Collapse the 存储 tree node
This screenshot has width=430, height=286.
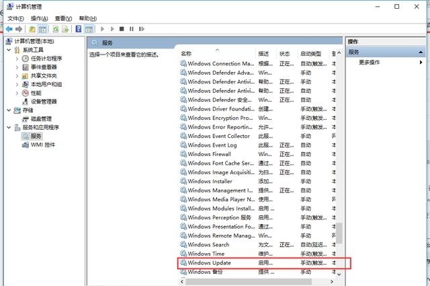9,110
